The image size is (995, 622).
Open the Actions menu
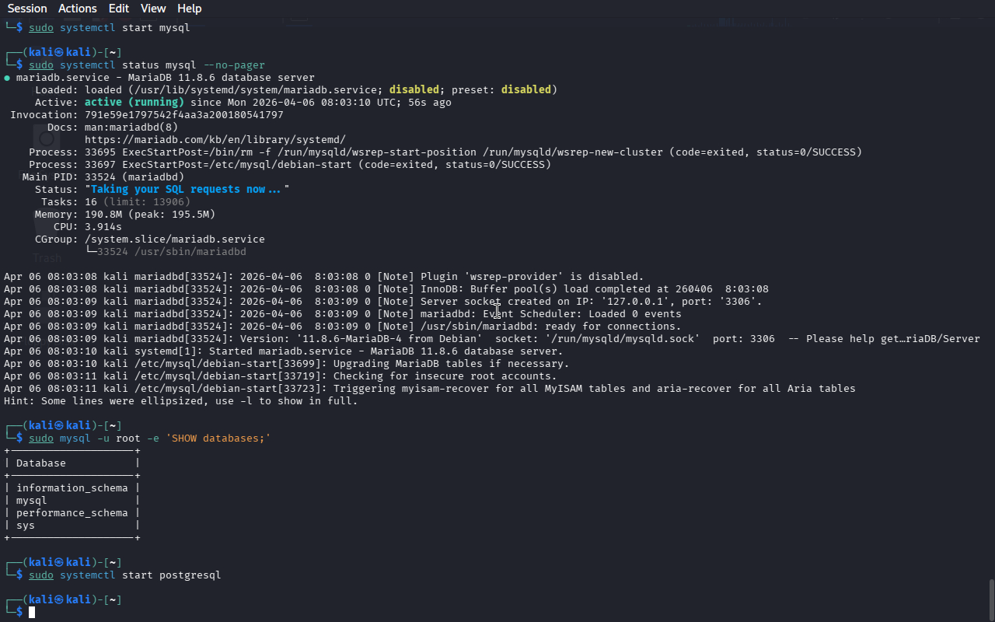(78, 9)
